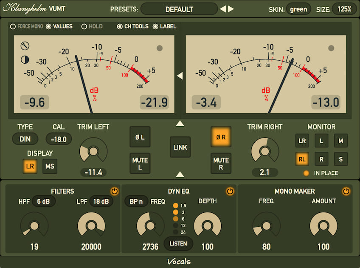Click the MONO MAKER FREQ knob
The image size is (360, 268).
point(266,226)
